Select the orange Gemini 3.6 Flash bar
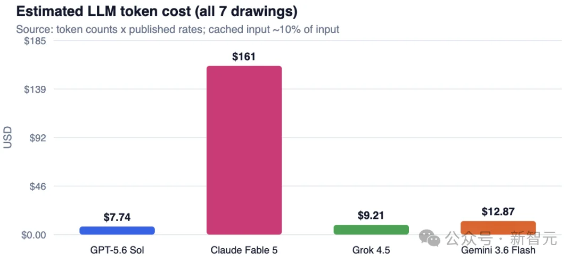575x261 pixels. [498, 227]
